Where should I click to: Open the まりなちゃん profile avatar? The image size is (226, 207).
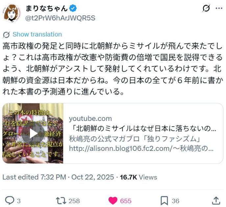pos(12,13)
